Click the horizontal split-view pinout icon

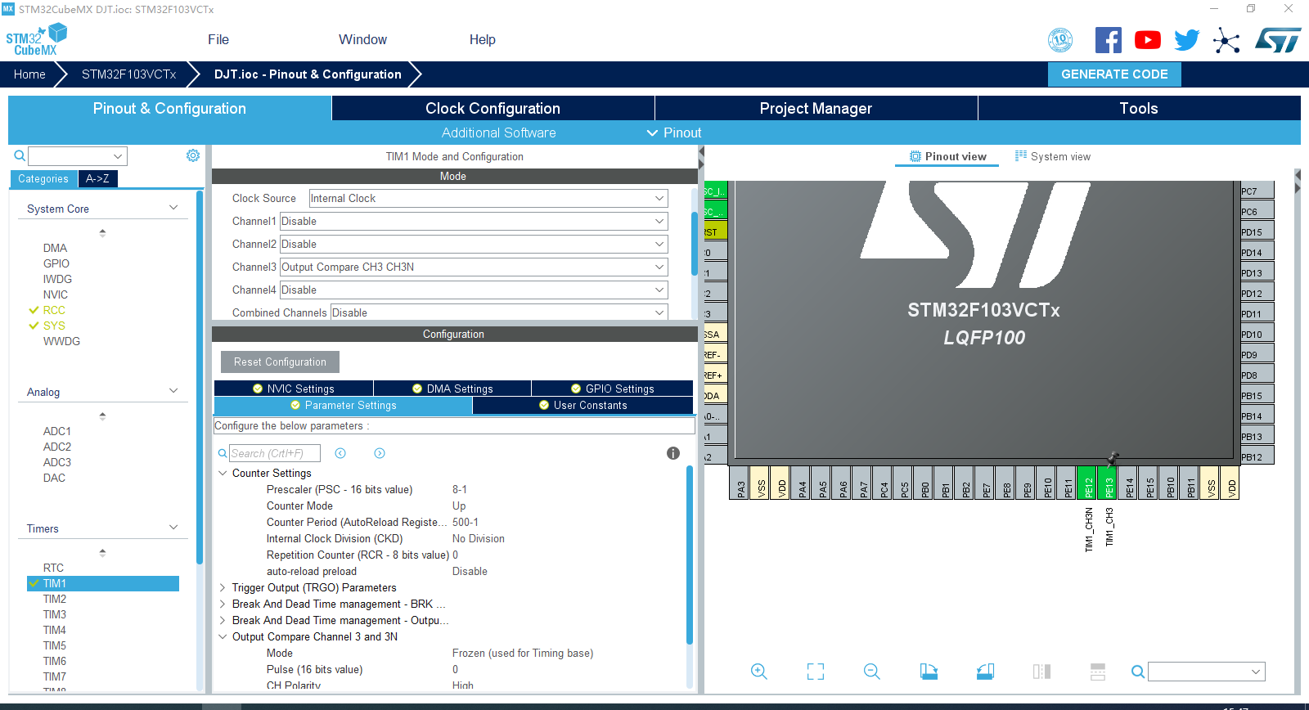[x=1098, y=672]
